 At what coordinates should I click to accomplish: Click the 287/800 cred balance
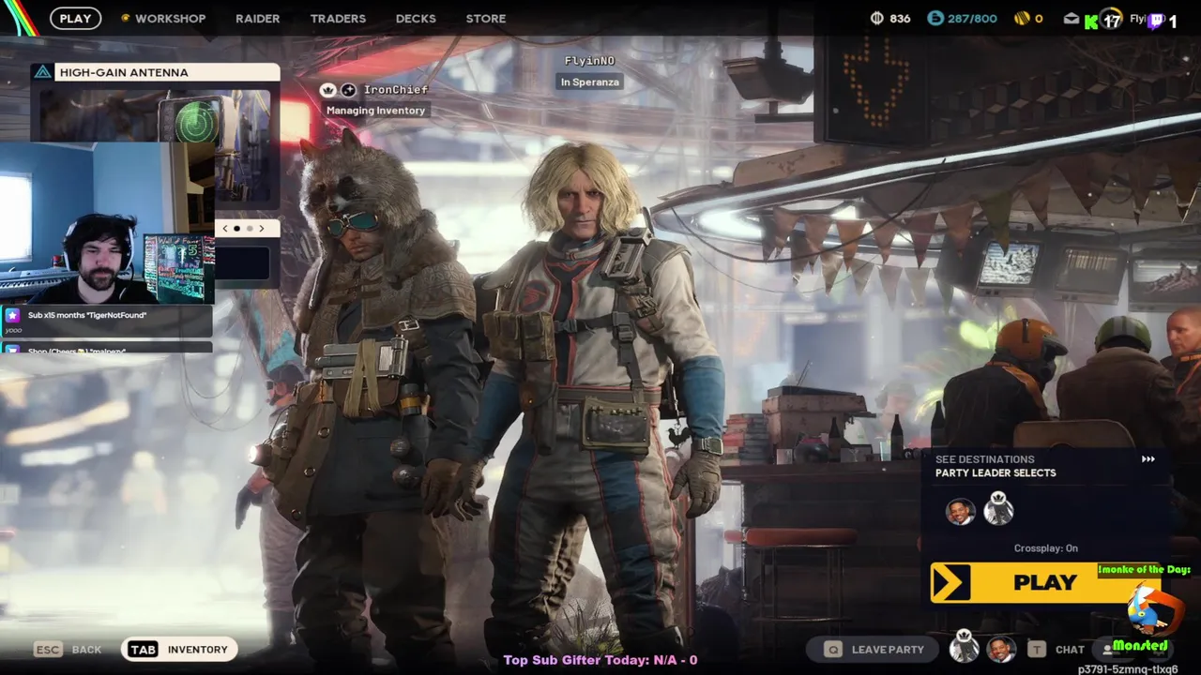(x=972, y=18)
